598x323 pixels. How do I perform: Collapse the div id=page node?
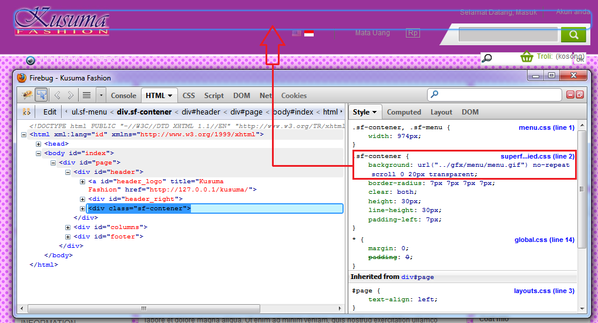click(53, 163)
